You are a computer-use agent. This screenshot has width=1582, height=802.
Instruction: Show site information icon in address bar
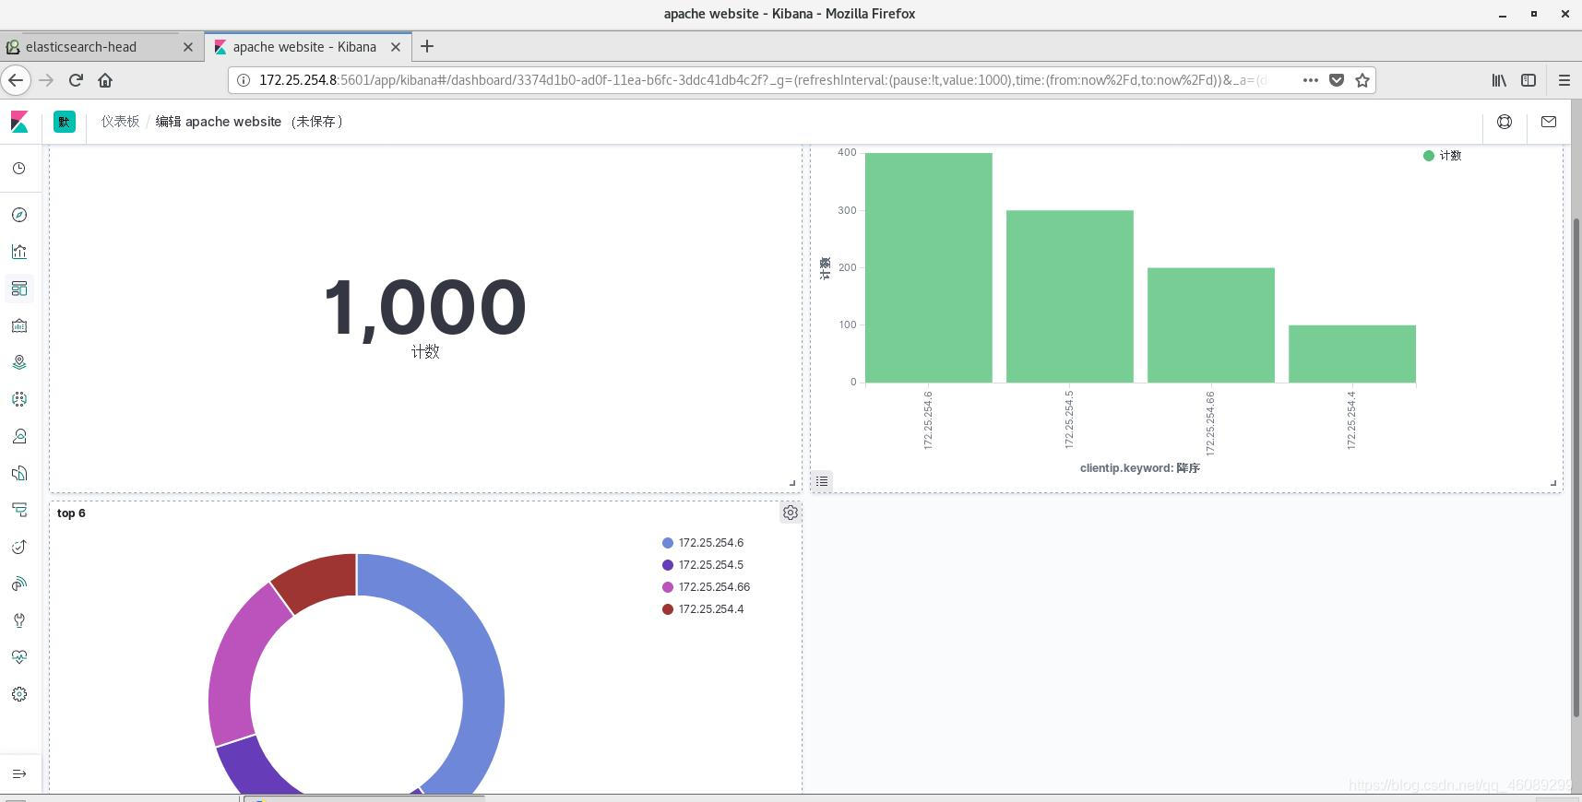point(244,80)
